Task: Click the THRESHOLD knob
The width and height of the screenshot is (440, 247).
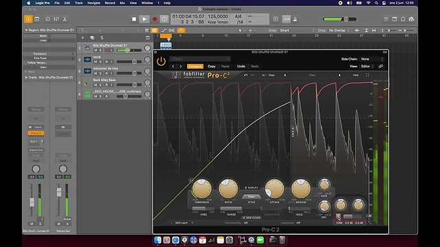Action: [201, 189]
